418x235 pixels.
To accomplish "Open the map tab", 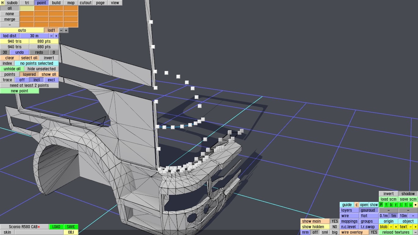I will (x=71, y=3).
